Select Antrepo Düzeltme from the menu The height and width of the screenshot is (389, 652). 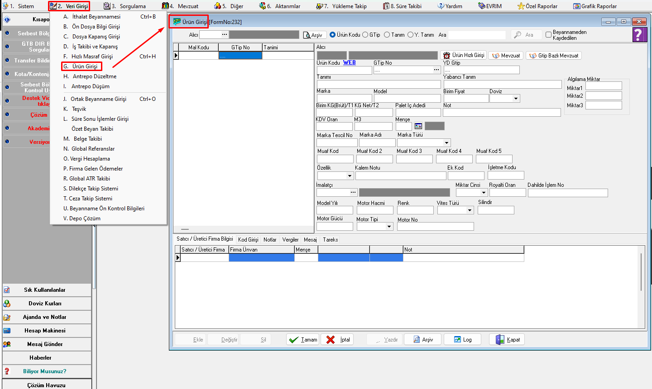pyautogui.click(x=94, y=76)
